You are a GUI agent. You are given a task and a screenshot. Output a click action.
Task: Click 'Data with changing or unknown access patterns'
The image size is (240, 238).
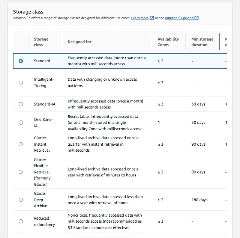tap(102, 83)
